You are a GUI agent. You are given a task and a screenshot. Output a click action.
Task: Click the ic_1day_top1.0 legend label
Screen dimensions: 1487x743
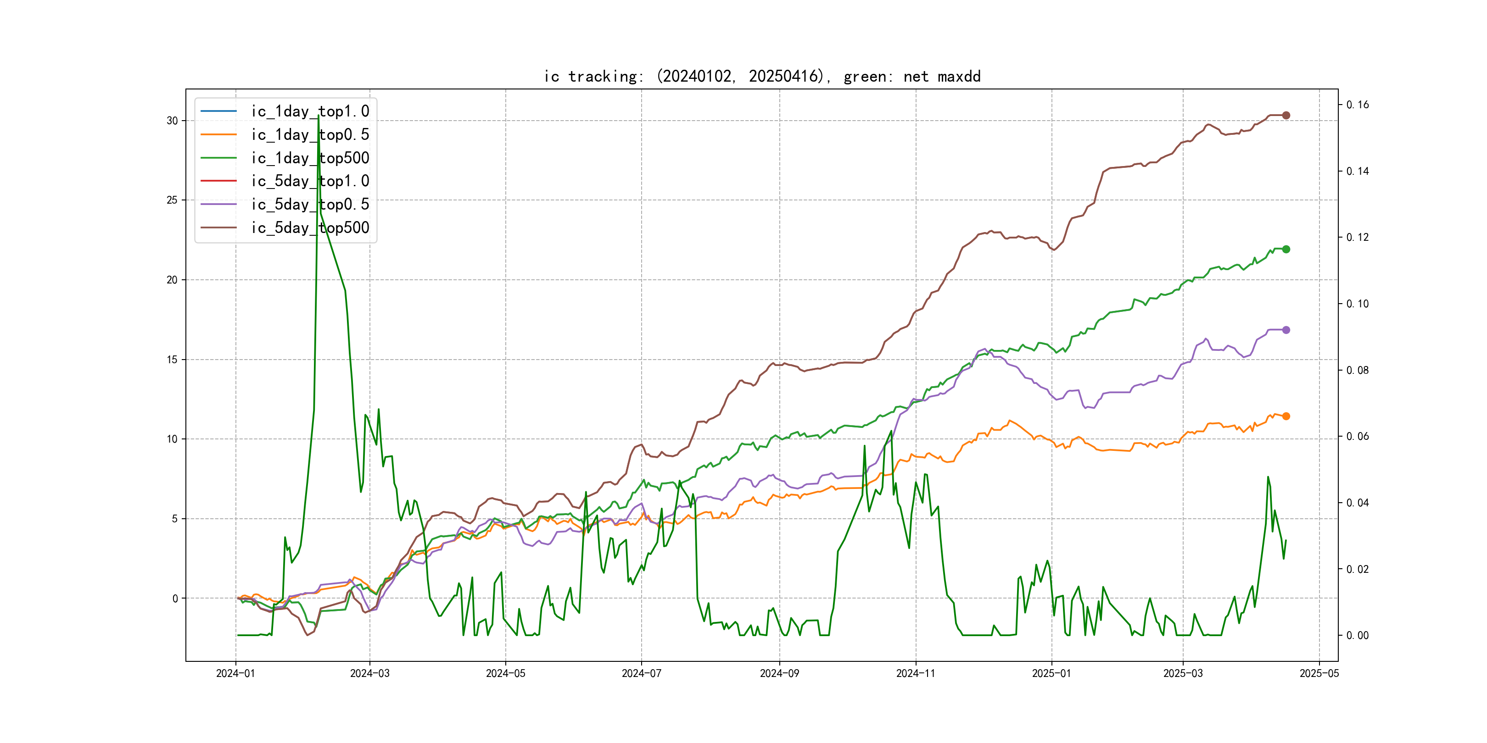(310, 111)
